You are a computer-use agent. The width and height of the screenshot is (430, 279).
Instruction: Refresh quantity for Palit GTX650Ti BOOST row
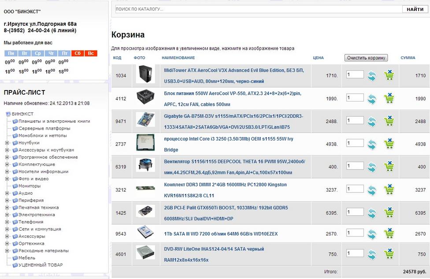pos(372,214)
